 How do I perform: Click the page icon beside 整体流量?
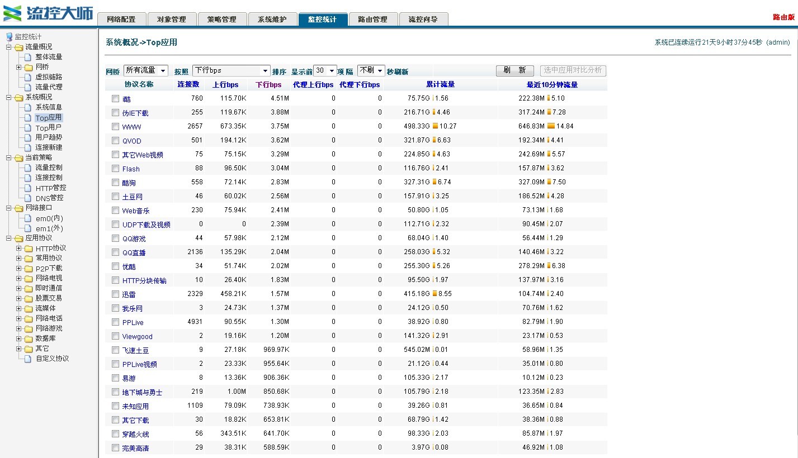click(x=29, y=57)
